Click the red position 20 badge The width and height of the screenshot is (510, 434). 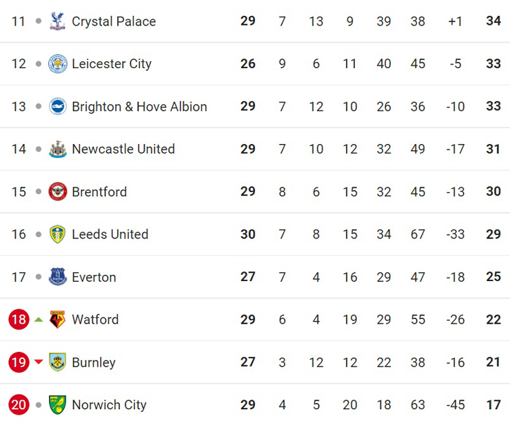tap(19, 405)
